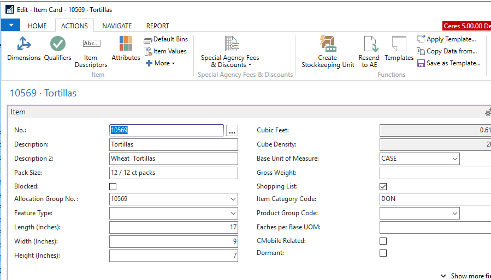Image resolution: width=491 pixels, height=280 pixels.
Task: Click Create Stockkeeping Unit
Action: (328, 52)
